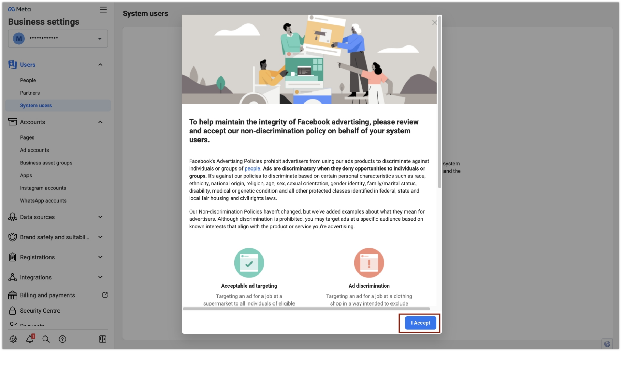This screenshot has height=372, width=642.
Task: Click the Security Centre lock icon
Action: [12, 311]
